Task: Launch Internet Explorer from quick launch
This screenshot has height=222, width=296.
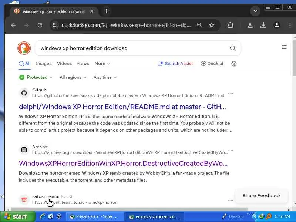Action: (x=42, y=216)
